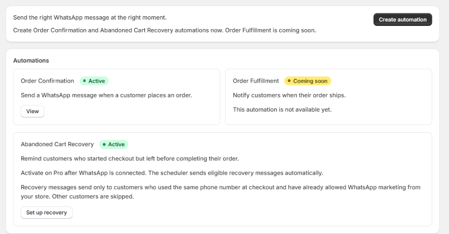
Task: Click the Coming soon badge
Action: (308, 81)
